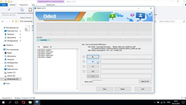Click the BL file path field
Screen dimensions: 186x105
(126, 57)
